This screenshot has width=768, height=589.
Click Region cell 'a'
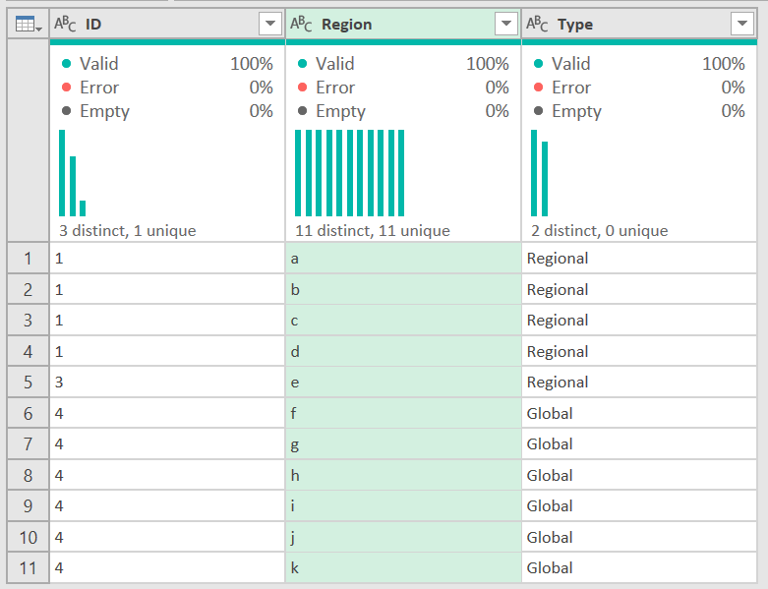403,258
